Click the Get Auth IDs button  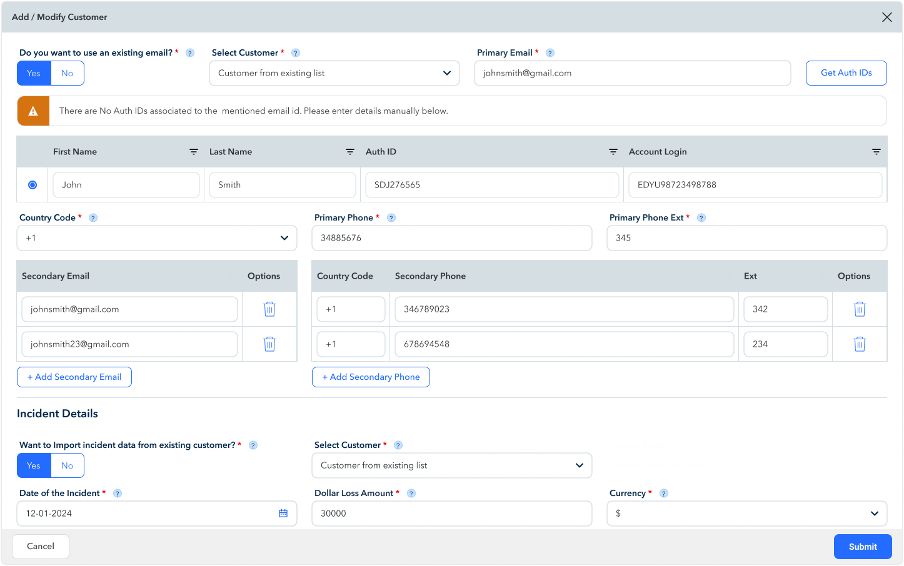(846, 73)
